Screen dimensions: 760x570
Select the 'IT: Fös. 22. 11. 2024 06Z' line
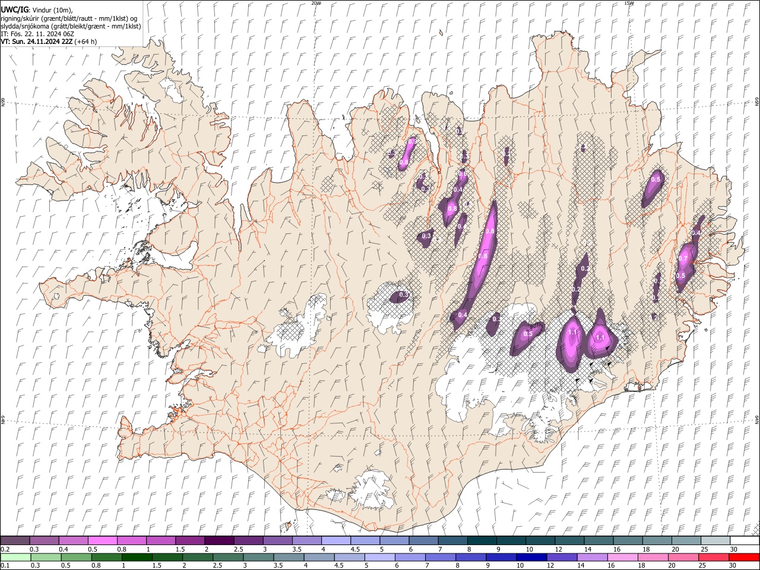(x=37, y=34)
